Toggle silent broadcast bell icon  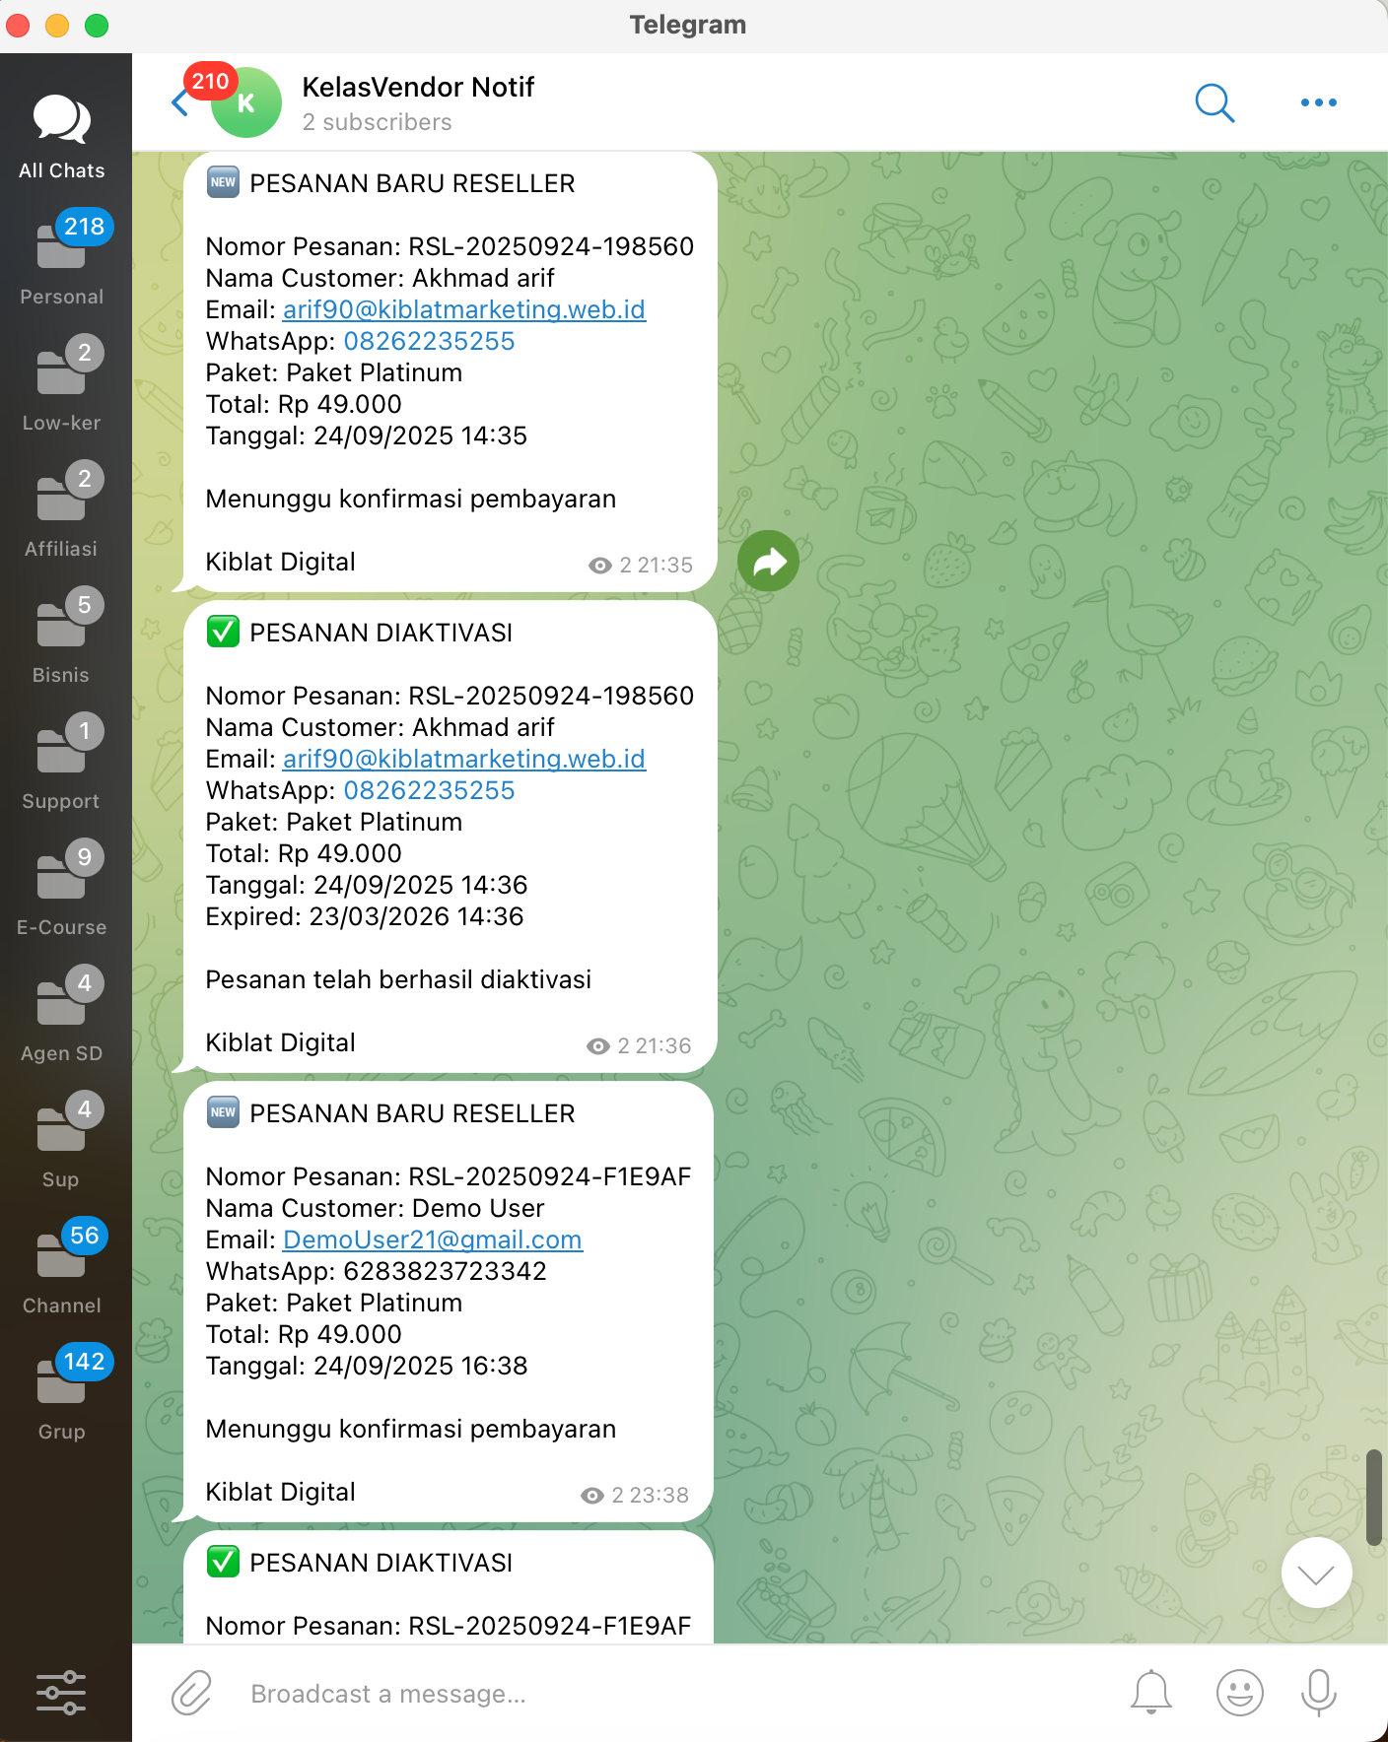(1150, 1694)
